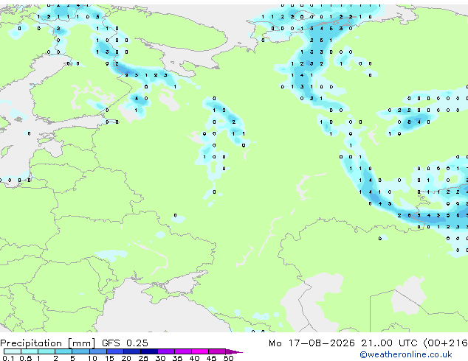The image size is (468, 361).
Task: Click the "45" legend scale label
Action: point(211,358)
